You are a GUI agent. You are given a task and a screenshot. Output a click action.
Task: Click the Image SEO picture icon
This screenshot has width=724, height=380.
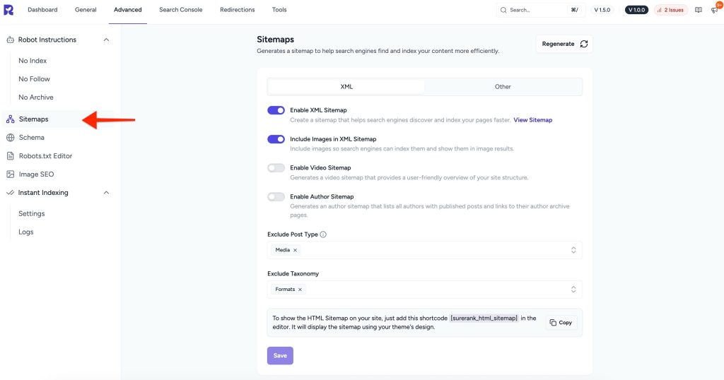[10, 174]
